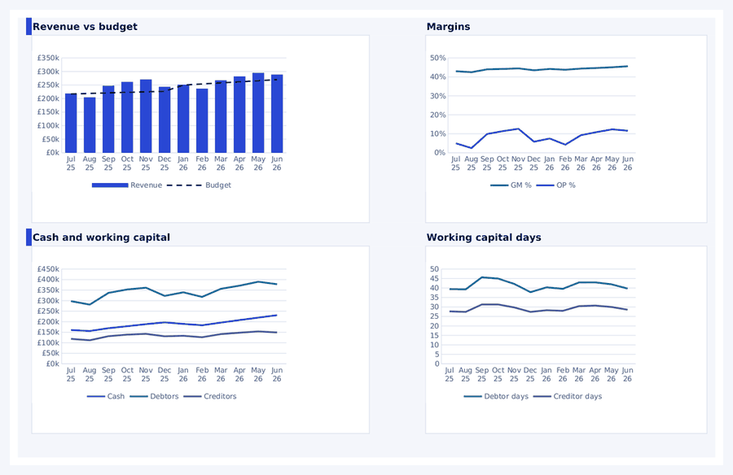This screenshot has width=733, height=475.
Task: Toggle the Revenue legend entry
Action: (x=127, y=185)
